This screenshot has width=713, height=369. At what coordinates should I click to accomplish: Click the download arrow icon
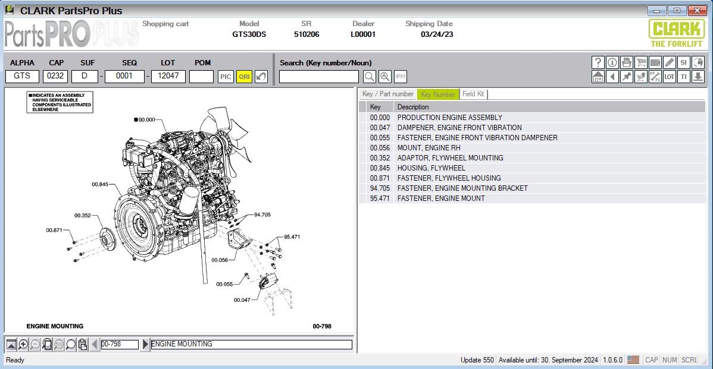[x=698, y=76]
